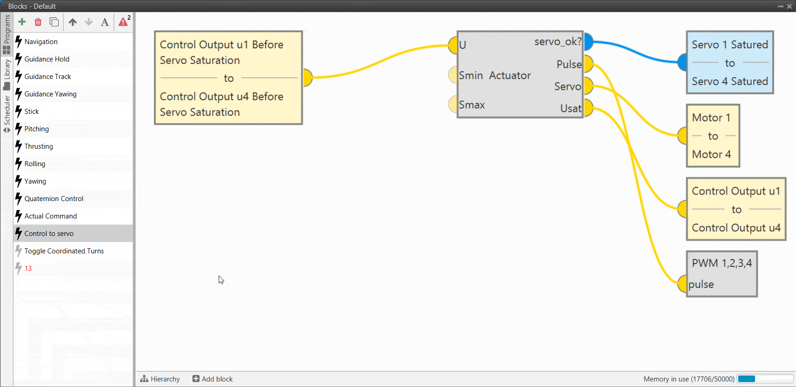Click the Memory in use progress bar

pos(765,379)
